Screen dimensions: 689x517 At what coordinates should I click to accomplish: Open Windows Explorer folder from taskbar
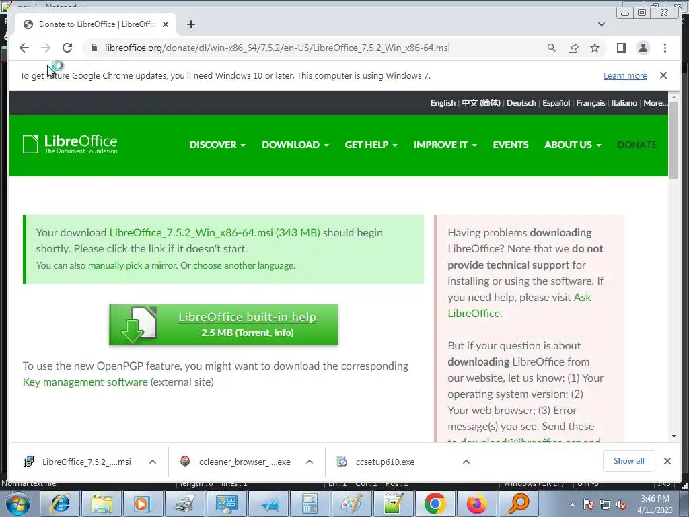(102, 504)
